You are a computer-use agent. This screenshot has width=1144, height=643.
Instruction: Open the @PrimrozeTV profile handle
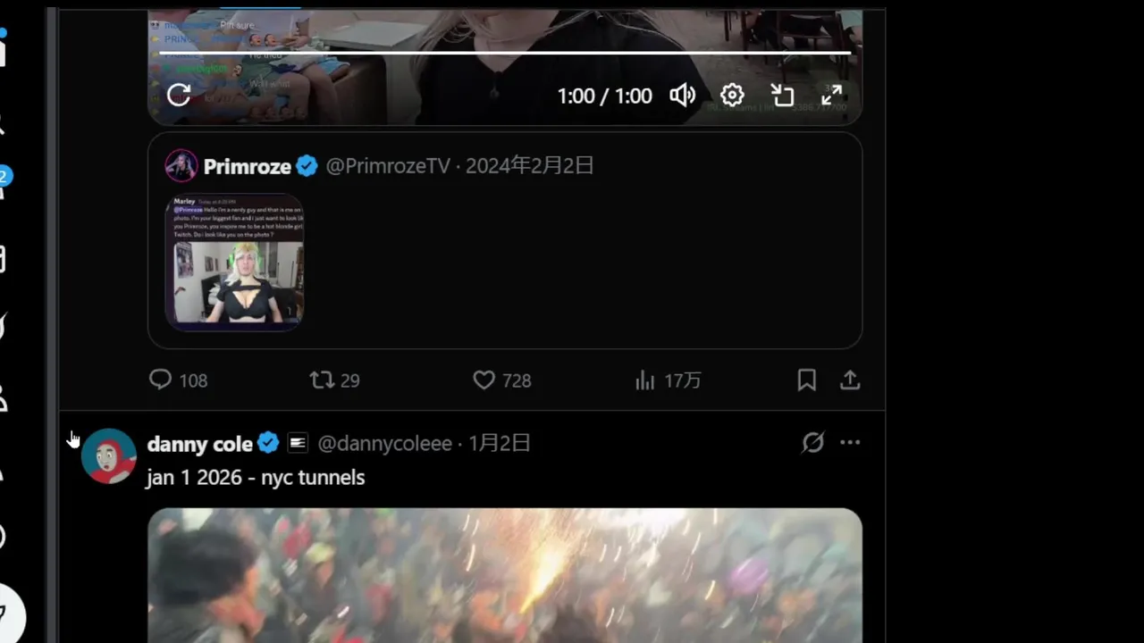pyautogui.click(x=388, y=166)
